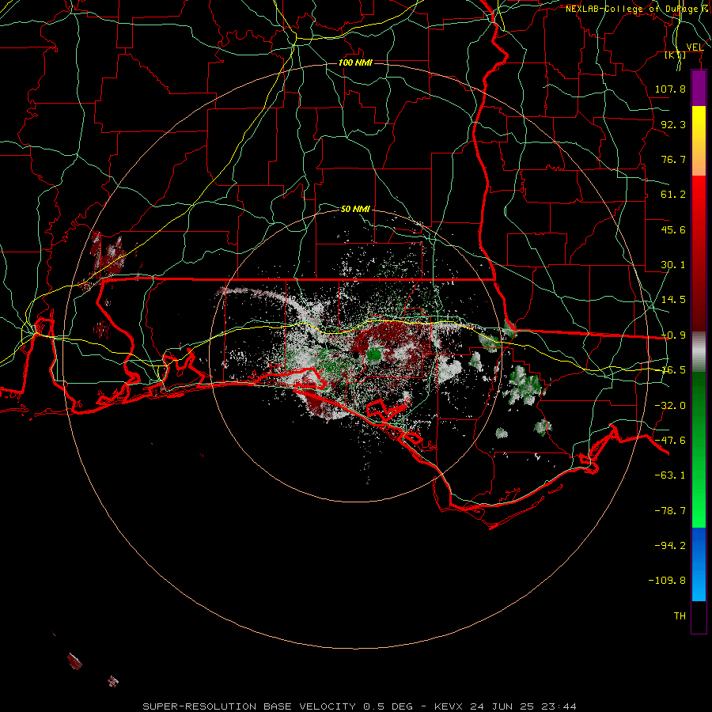
Task: Select the -0.9 scale value
Action: (x=673, y=335)
